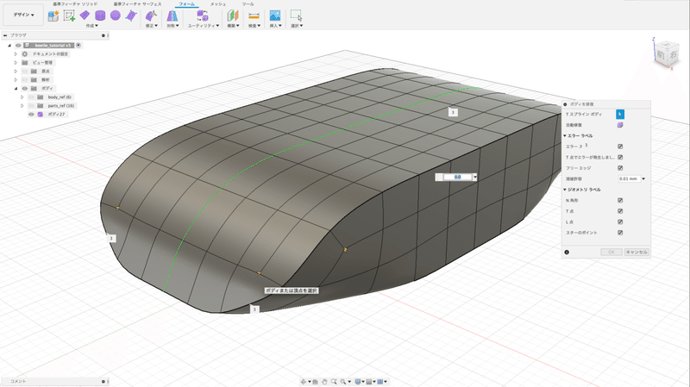Screen dimensions: 690x387
Task: Activate radio button beside beetle_tutorial v5
Action: pos(78,46)
